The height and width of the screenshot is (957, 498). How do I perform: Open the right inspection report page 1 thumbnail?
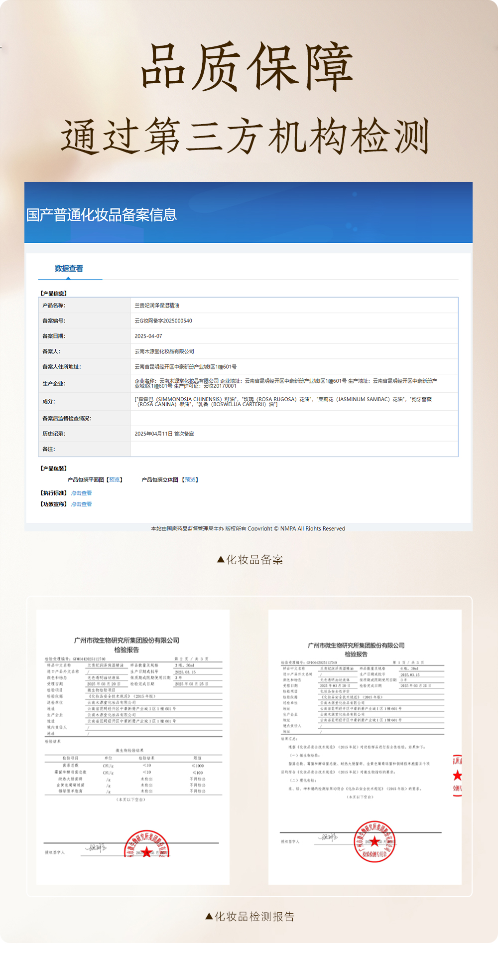365,747
